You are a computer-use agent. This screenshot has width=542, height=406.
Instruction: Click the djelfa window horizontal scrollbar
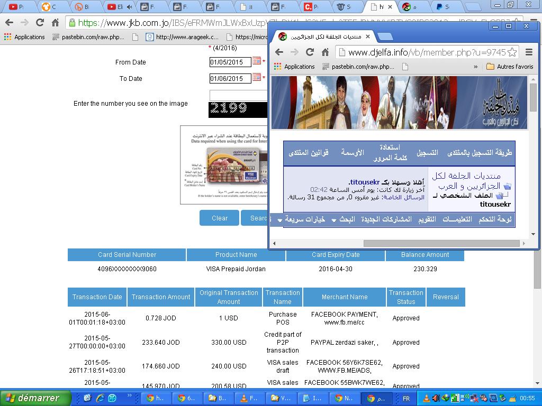tap(441, 243)
